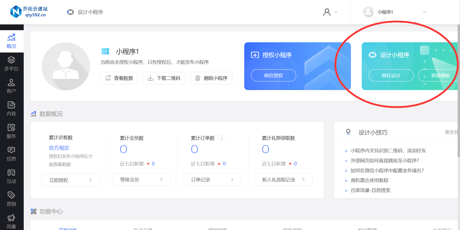Open the 营销 sidebar section

coord(12,199)
